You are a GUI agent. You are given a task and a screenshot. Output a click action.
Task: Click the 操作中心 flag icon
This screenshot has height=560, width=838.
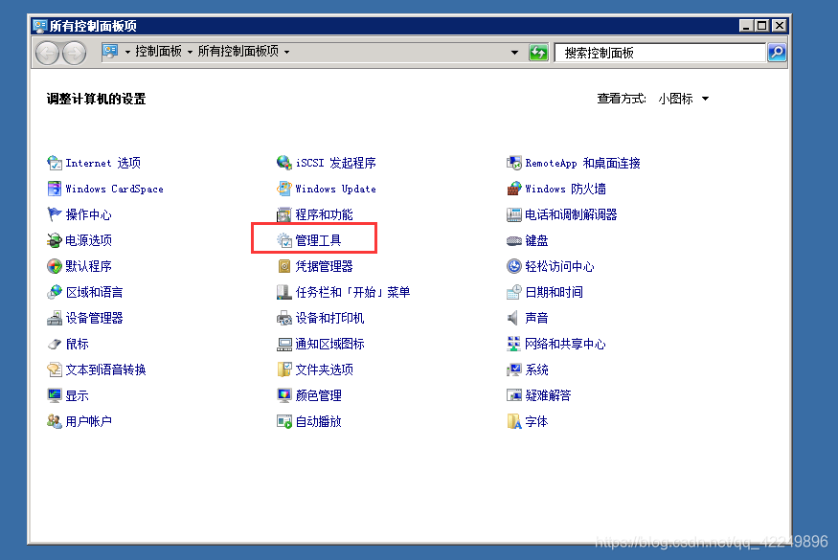[x=55, y=214]
